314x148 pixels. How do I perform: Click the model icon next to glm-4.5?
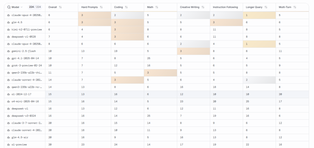9,22
